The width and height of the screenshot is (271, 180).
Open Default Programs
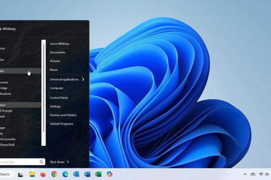click(61, 124)
